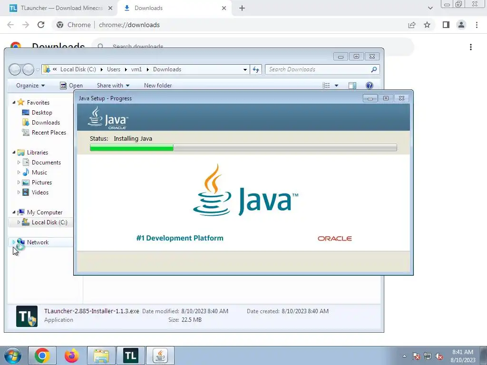Switch to TLauncher taskbar icon
Viewport: 487px width, 365px height.
tap(131, 355)
